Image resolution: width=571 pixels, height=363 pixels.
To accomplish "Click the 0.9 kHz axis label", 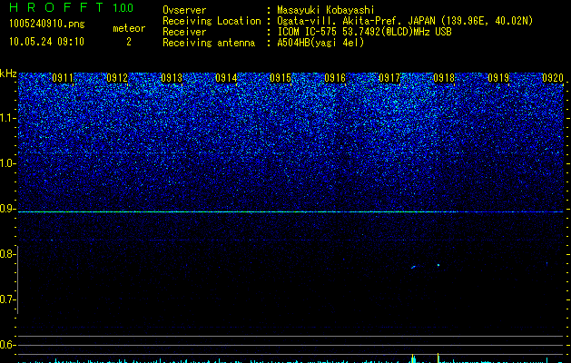I will point(7,209).
